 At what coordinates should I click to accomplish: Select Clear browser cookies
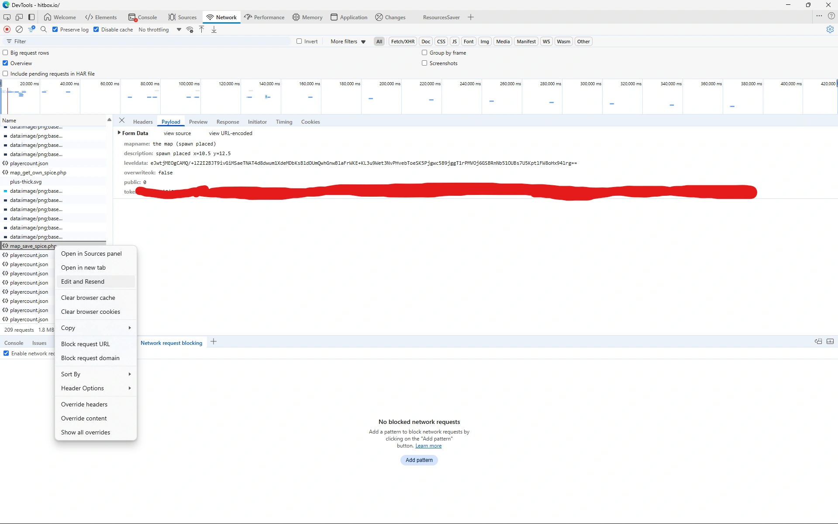coord(96,312)
